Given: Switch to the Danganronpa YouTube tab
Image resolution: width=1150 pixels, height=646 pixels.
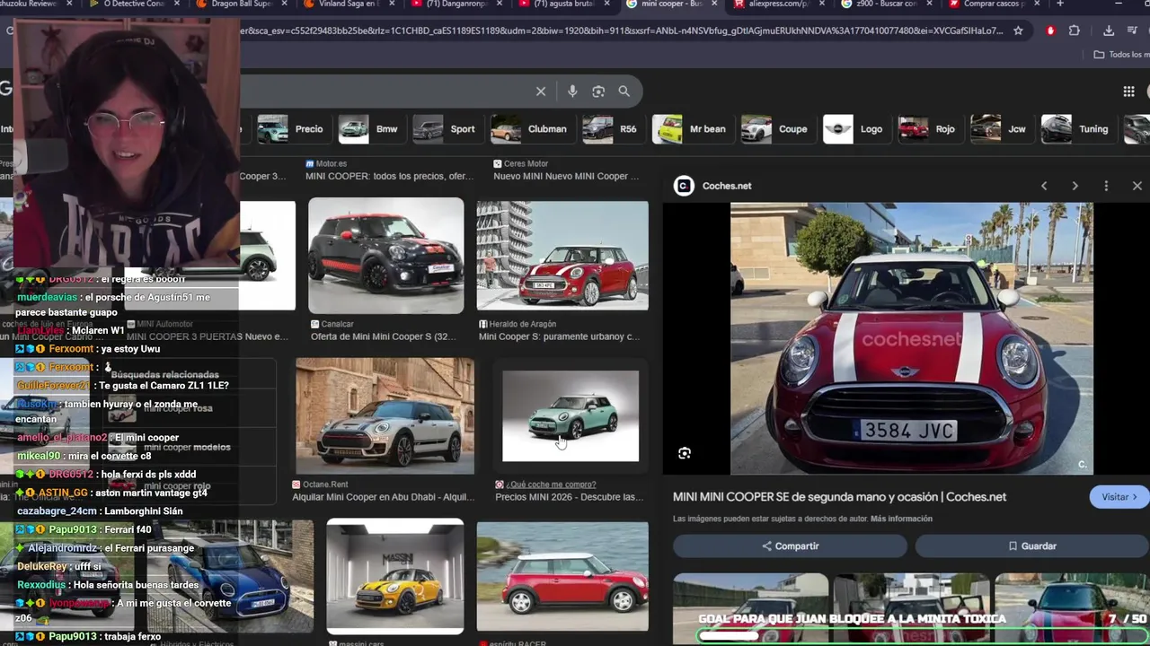Looking at the screenshot, I should 455,4.
